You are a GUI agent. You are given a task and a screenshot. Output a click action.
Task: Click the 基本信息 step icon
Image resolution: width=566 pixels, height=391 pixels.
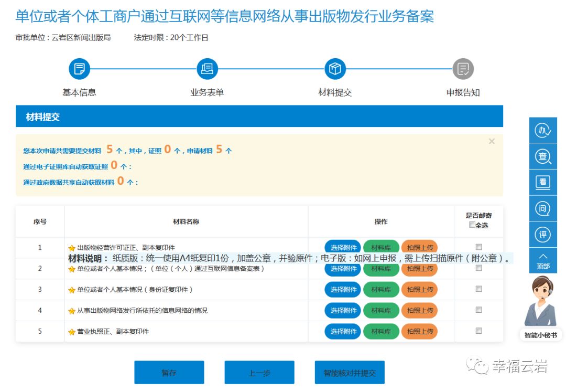point(79,69)
